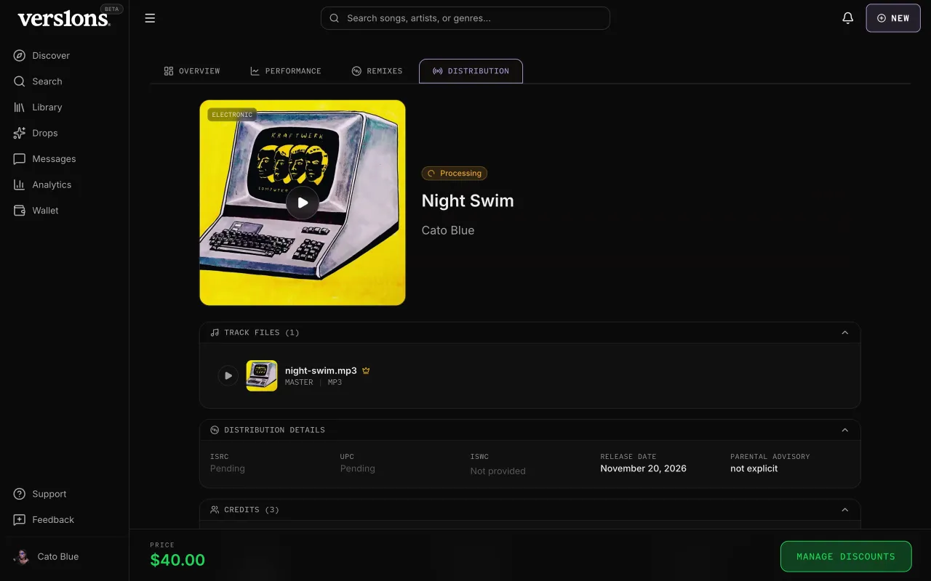Click the $40.00 price
The image size is (931, 581).
coord(177,560)
